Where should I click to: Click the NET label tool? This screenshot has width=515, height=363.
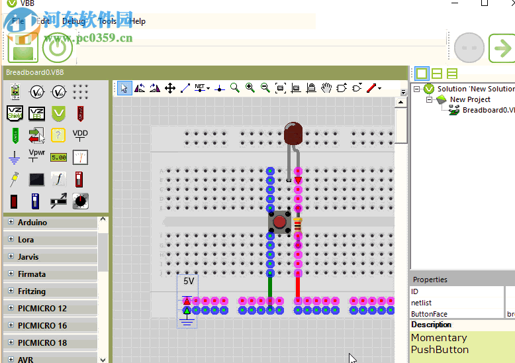[200, 88]
